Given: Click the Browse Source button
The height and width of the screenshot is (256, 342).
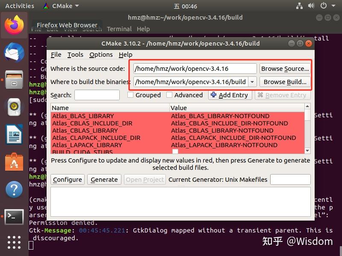Looking at the screenshot, I should point(285,68).
